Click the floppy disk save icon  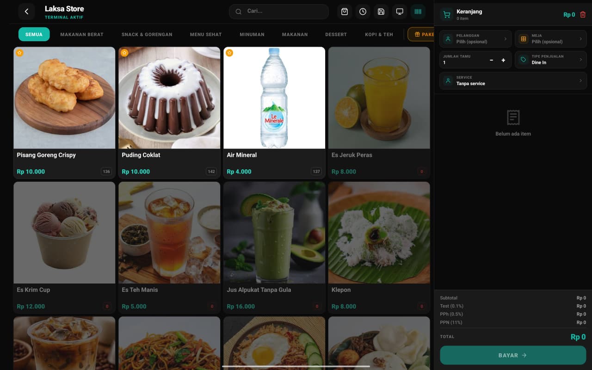point(381,12)
